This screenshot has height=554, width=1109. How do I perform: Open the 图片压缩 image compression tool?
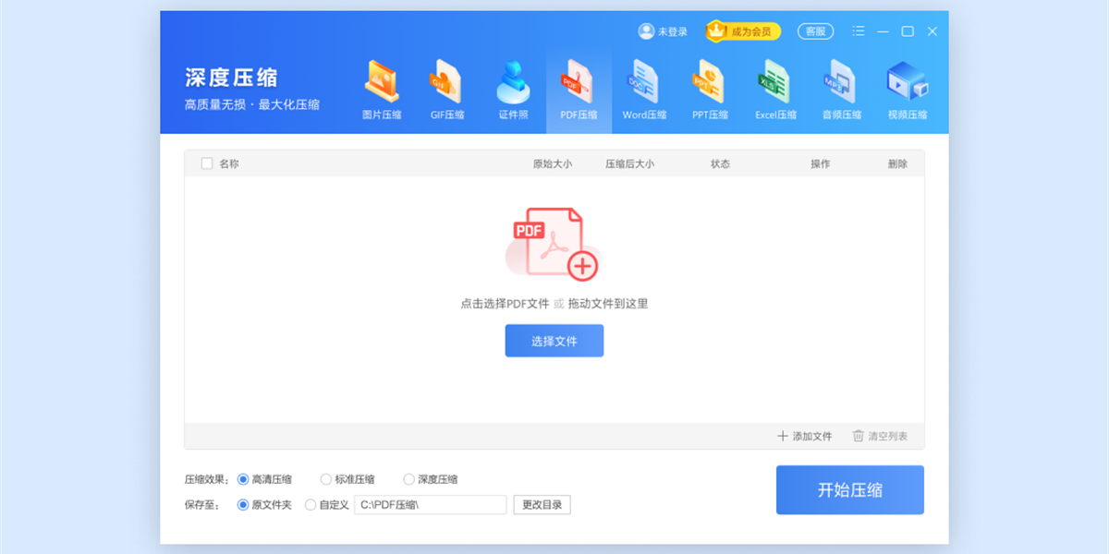(382, 90)
